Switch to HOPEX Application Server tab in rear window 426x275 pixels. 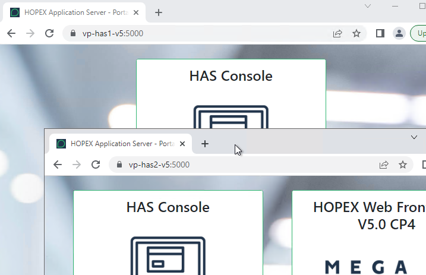point(71,12)
